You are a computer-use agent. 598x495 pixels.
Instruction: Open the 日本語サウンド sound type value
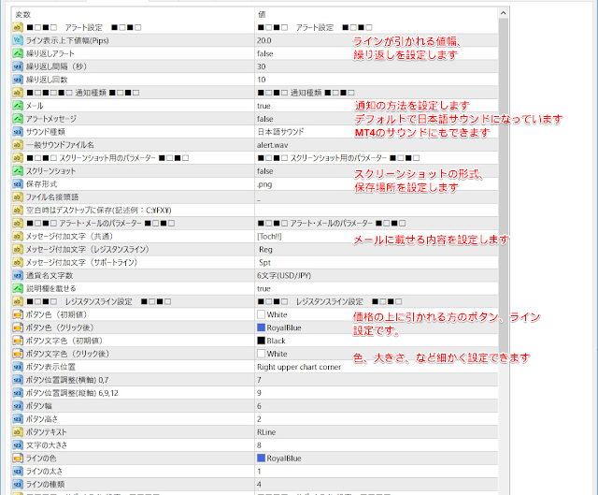click(280, 132)
